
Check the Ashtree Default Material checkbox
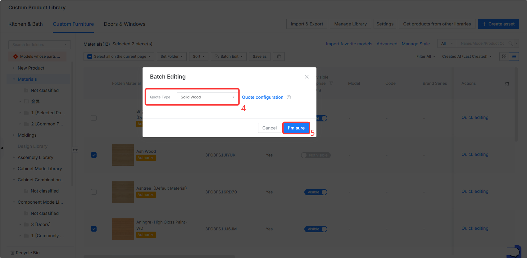tap(94, 192)
